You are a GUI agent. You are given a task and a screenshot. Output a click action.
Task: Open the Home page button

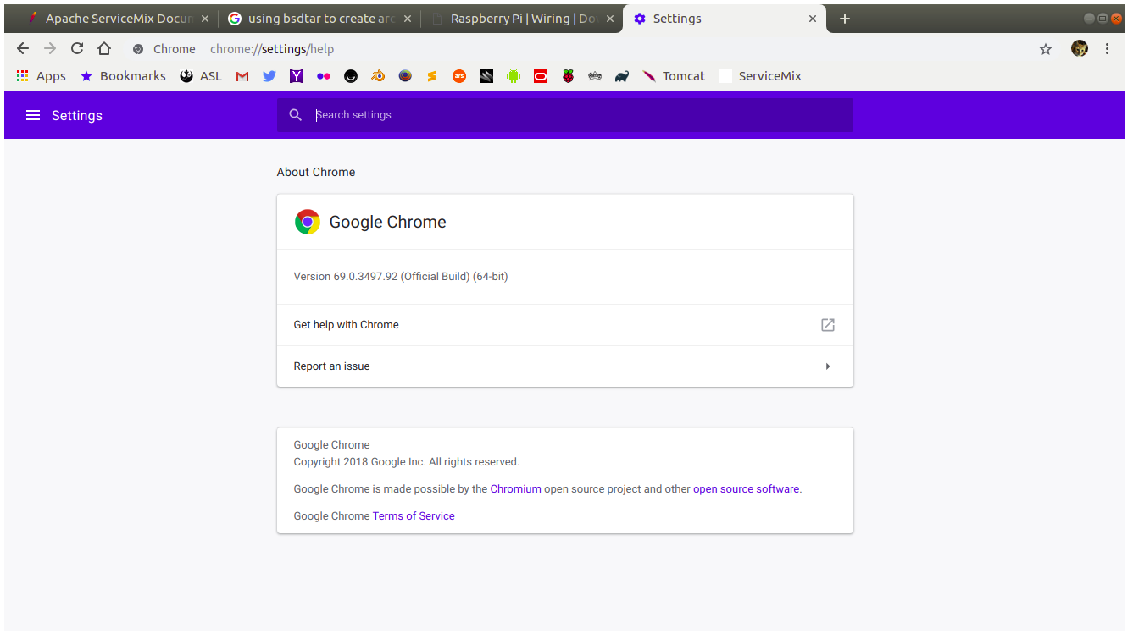click(104, 49)
